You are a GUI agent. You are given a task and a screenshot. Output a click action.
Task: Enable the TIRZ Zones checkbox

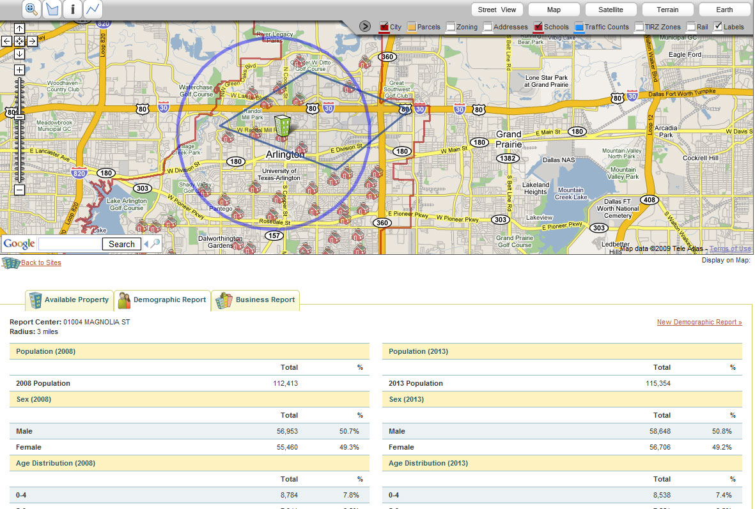coord(639,27)
